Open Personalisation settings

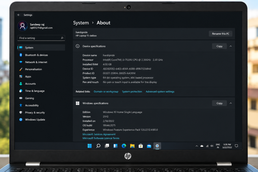click(x=41, y=69)
